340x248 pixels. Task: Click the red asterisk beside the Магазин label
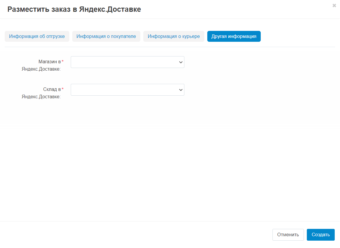[x=63, y=61]
